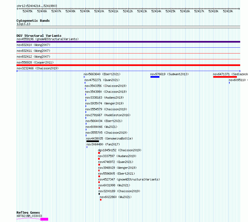Viewport: 248px width, 222px height.
Task: Click the 52407k ruler position
Action: click(56, 11)
